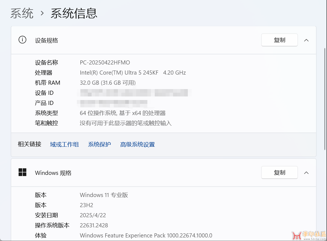Select device name PC-20250422HFMO
The image size is (327, 241).
pos(105,63)
